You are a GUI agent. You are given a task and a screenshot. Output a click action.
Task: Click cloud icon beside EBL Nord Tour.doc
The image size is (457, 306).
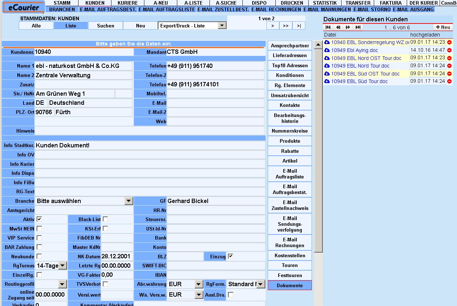point(327,66)
